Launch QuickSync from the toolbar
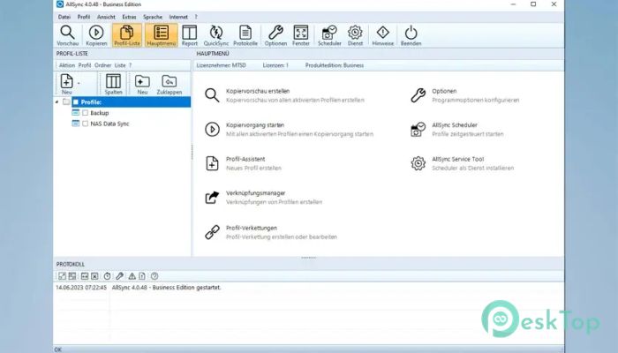Viewport: 618px width, 353px height. click(x=216, y=35)
